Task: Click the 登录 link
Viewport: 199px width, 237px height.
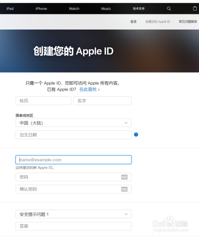Action: tap(133, 22)
